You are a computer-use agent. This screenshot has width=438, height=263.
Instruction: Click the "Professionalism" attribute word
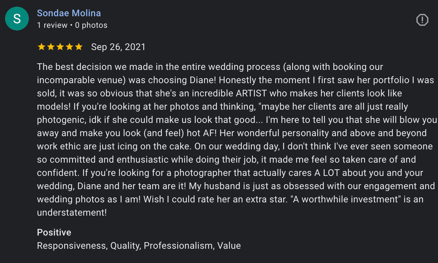(x=179, y=246)
